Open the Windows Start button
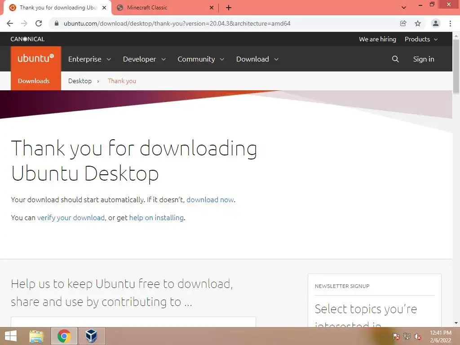The height and width of the screenshot is (345, 460). 11,336
